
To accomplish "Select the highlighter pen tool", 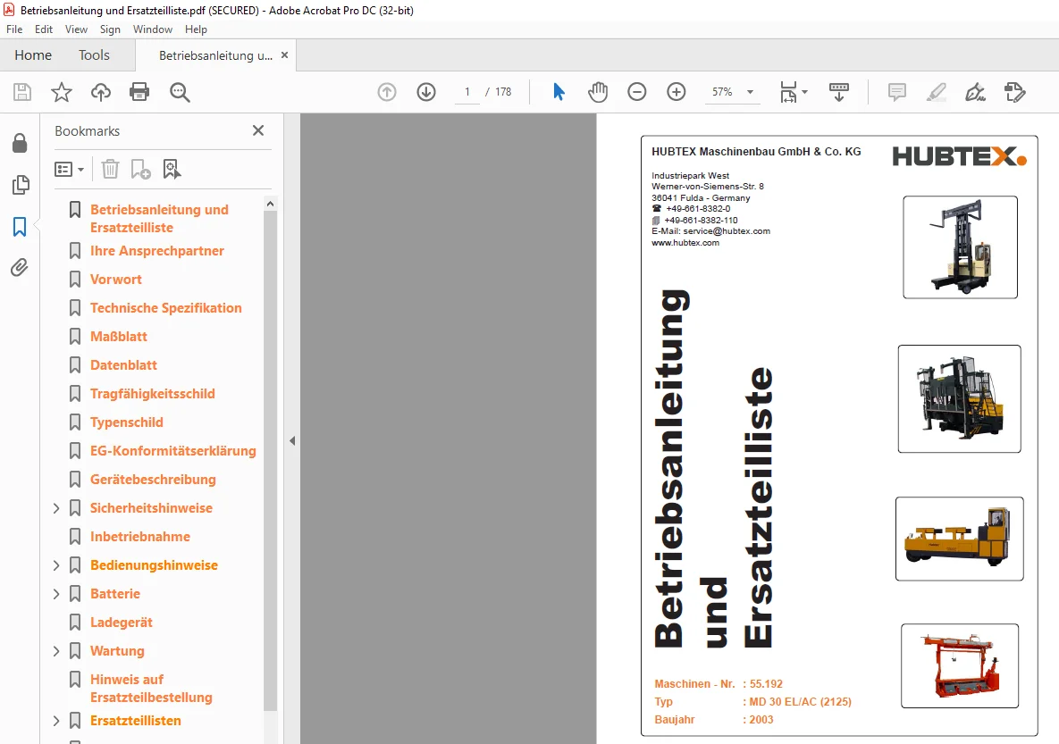I will coord(936,92).
